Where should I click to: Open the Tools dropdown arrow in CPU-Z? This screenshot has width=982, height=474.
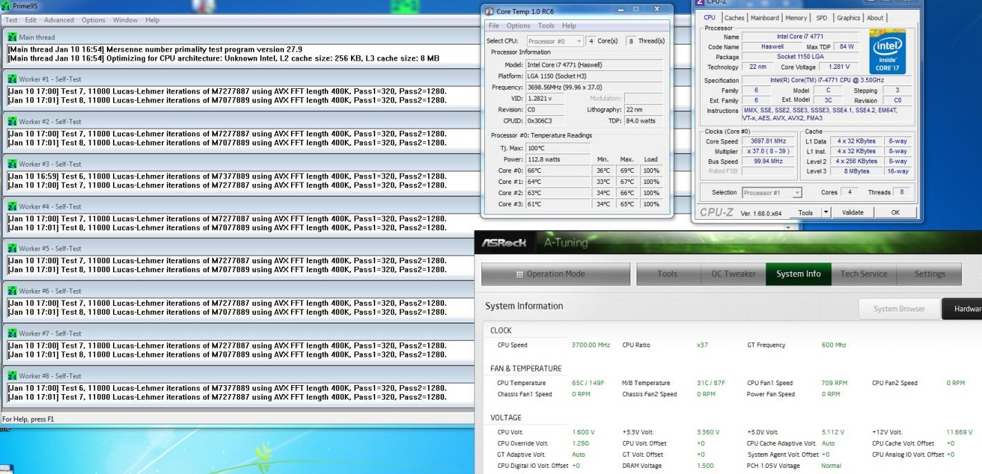(826, 213)
